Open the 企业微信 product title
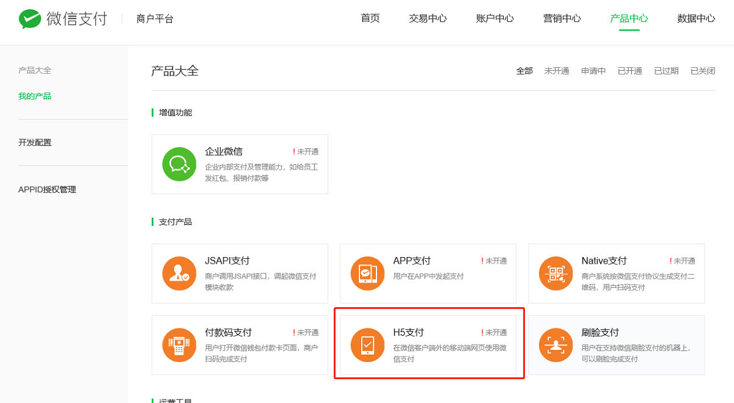 [224, 151]
